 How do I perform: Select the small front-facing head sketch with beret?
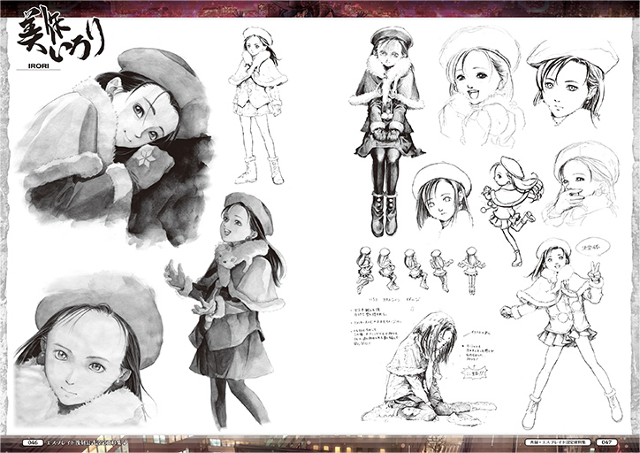442,196
